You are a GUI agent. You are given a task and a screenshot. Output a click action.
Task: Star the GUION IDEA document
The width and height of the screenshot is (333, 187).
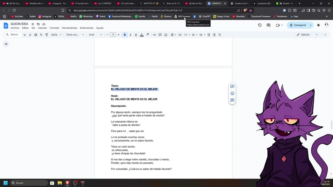point(33,24)
